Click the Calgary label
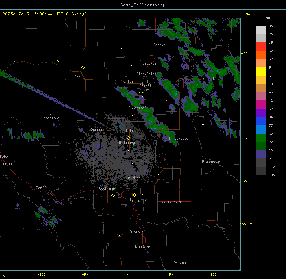This screenshot has height=279, width=286. 133,200
